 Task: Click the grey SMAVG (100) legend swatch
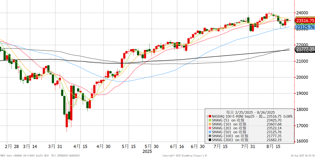[x=210, y=136]
